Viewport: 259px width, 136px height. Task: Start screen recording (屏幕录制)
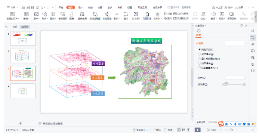[x=232, y=16]
